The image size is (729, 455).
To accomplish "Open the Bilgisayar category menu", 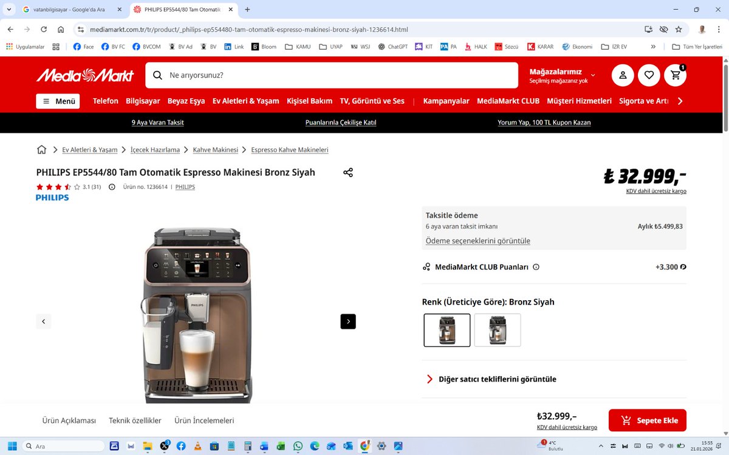I will point(143,101).
